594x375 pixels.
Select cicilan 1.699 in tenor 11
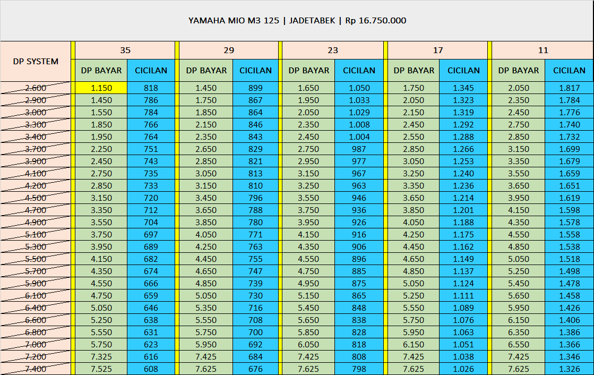[570, 149]
